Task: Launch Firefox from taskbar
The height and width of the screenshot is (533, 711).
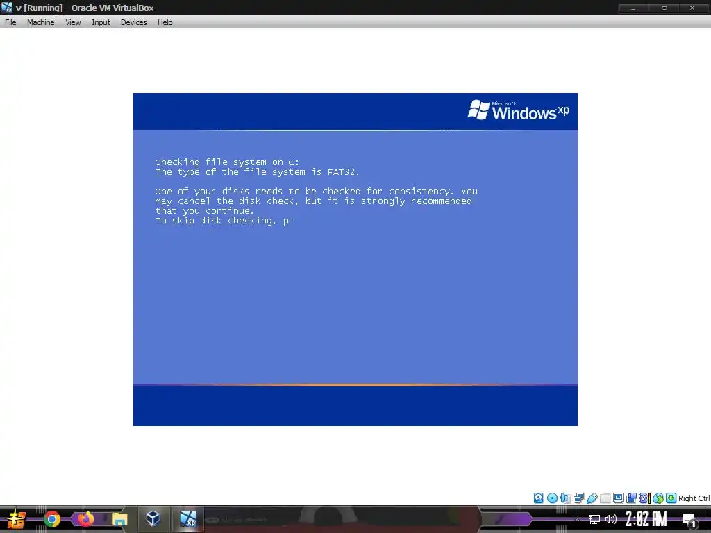Action: [x=85, y=519]
